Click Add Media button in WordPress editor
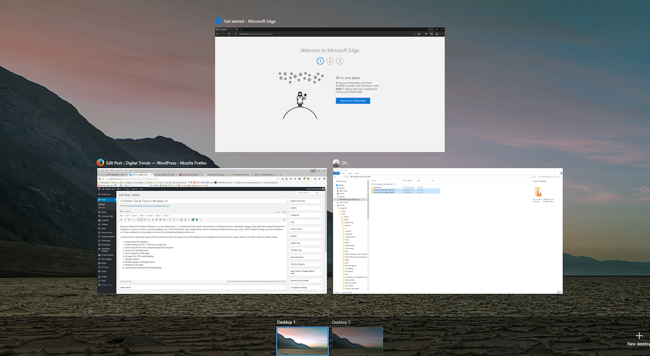Viewport: 650px width, 356px height. (125, 212)
